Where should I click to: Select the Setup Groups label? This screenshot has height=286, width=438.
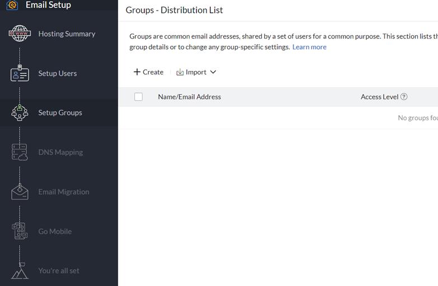60,112
